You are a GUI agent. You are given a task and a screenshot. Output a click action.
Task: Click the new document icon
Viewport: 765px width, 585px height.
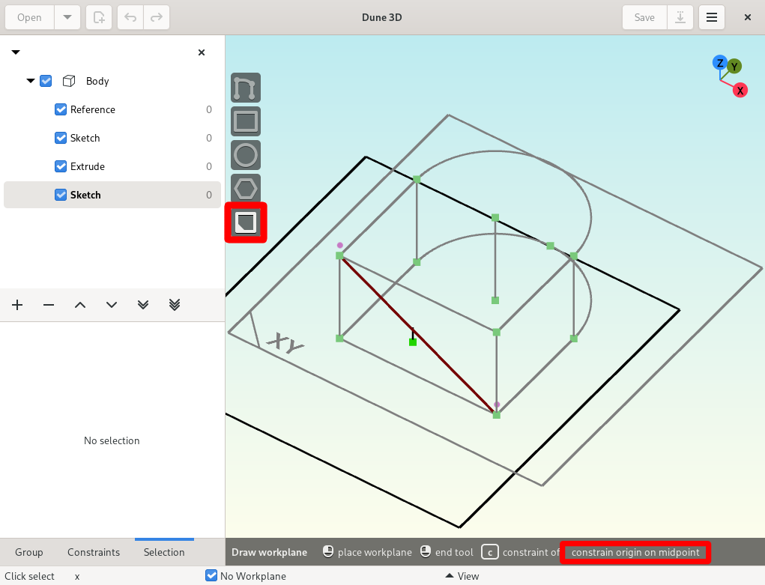[99, 17]
